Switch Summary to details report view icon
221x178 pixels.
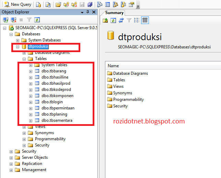pyautogui.click(x=145, y=20)
